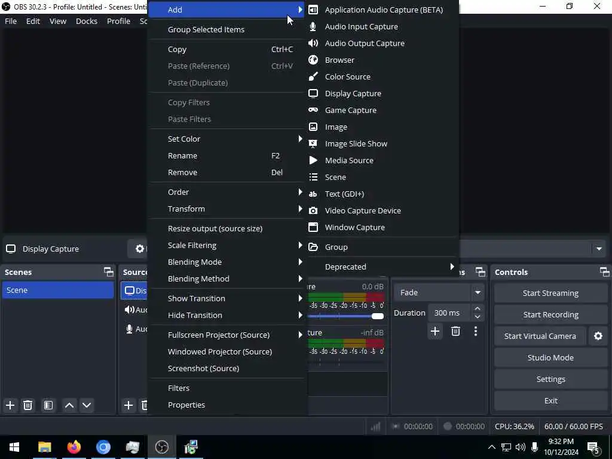
Task: Open Properties from the context menu
Action: click(x=227, y=405)
